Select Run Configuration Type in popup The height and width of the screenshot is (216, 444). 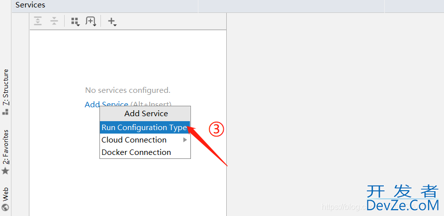click(x=145, y=128)
